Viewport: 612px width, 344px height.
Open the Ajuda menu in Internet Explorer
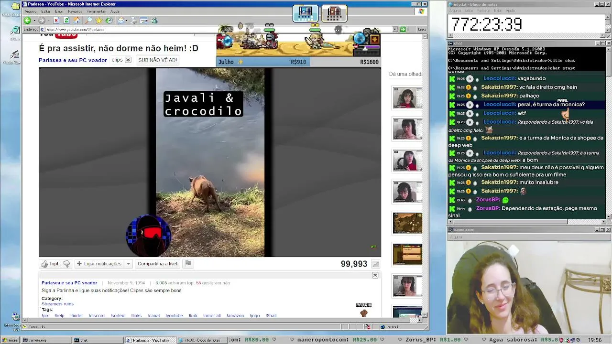[x=115, y=11]
